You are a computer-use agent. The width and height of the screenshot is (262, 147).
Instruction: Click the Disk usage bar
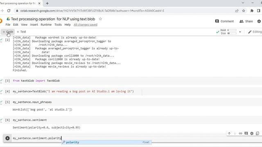point(232,33)
